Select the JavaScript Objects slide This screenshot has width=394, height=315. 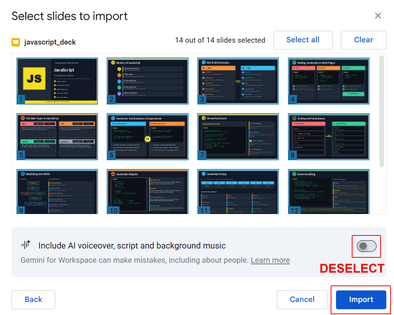point(147,192)
